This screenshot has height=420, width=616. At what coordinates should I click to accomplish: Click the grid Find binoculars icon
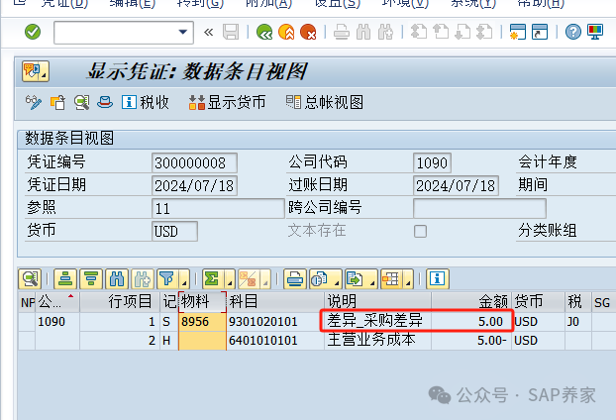tap(117, 279)
